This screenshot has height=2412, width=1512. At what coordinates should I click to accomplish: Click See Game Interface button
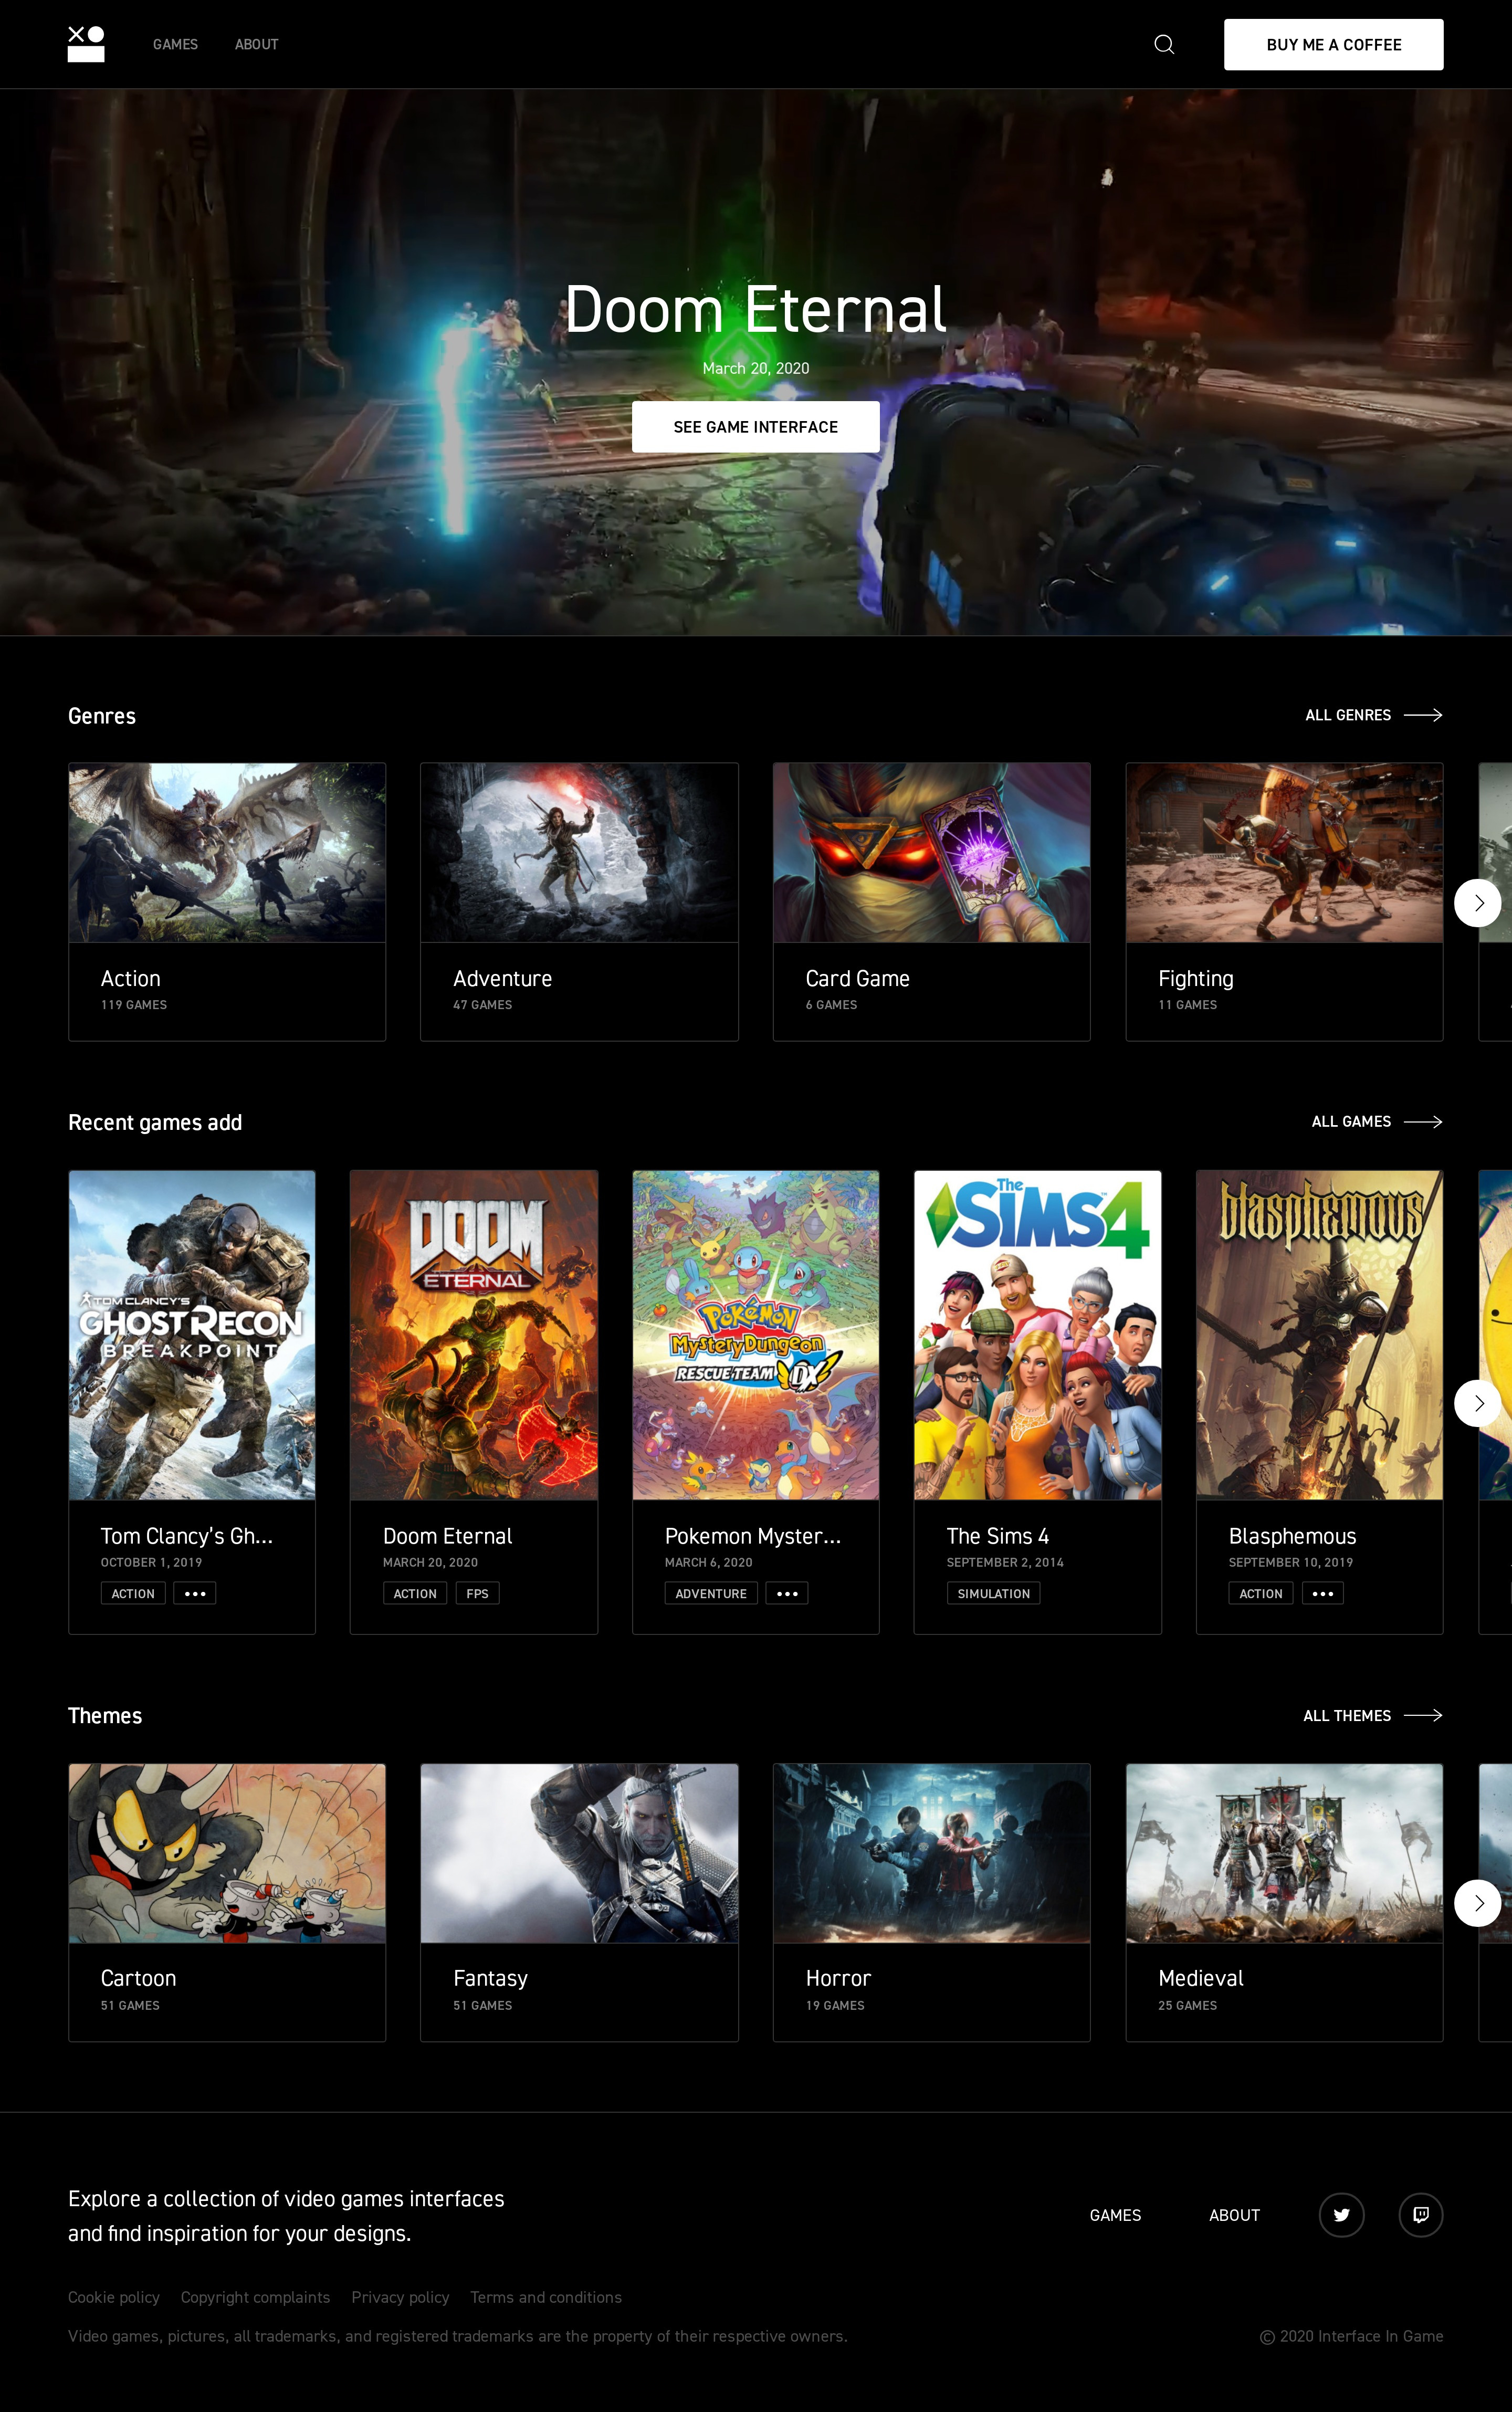755,427
